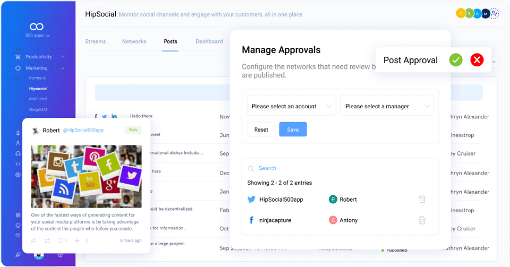Open the headphones support icon in sidebar
The height and width of the screenshot is (267, 510).
(18, 153)
